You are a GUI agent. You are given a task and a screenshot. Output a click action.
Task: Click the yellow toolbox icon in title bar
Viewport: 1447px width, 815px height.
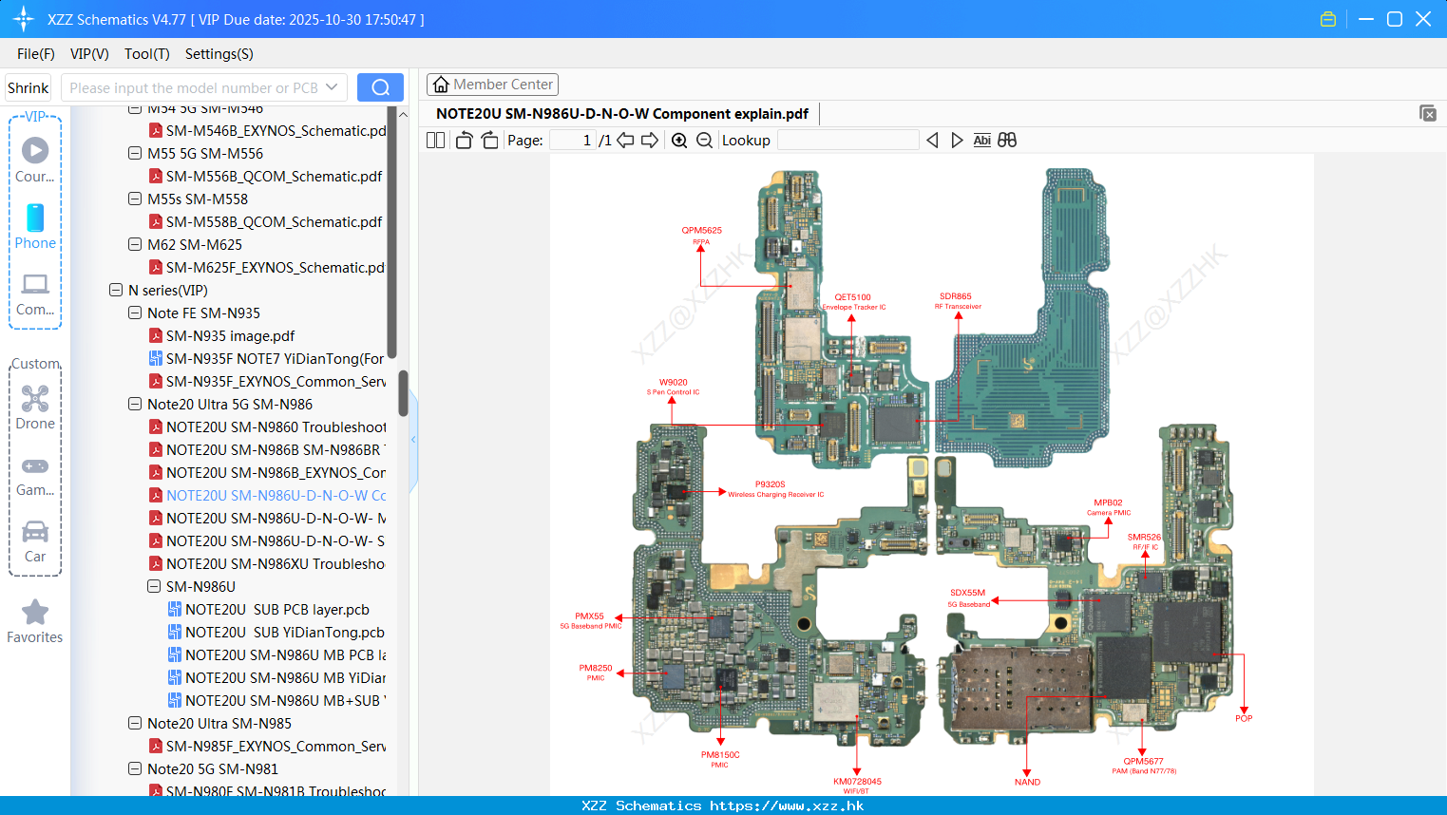1328,19
